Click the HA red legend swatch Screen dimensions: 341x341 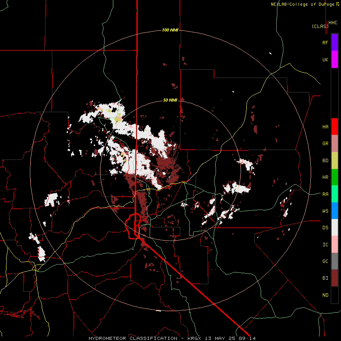point(335,127)
